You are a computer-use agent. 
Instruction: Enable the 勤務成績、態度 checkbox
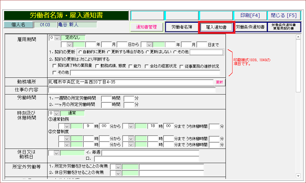coord(97,66)
